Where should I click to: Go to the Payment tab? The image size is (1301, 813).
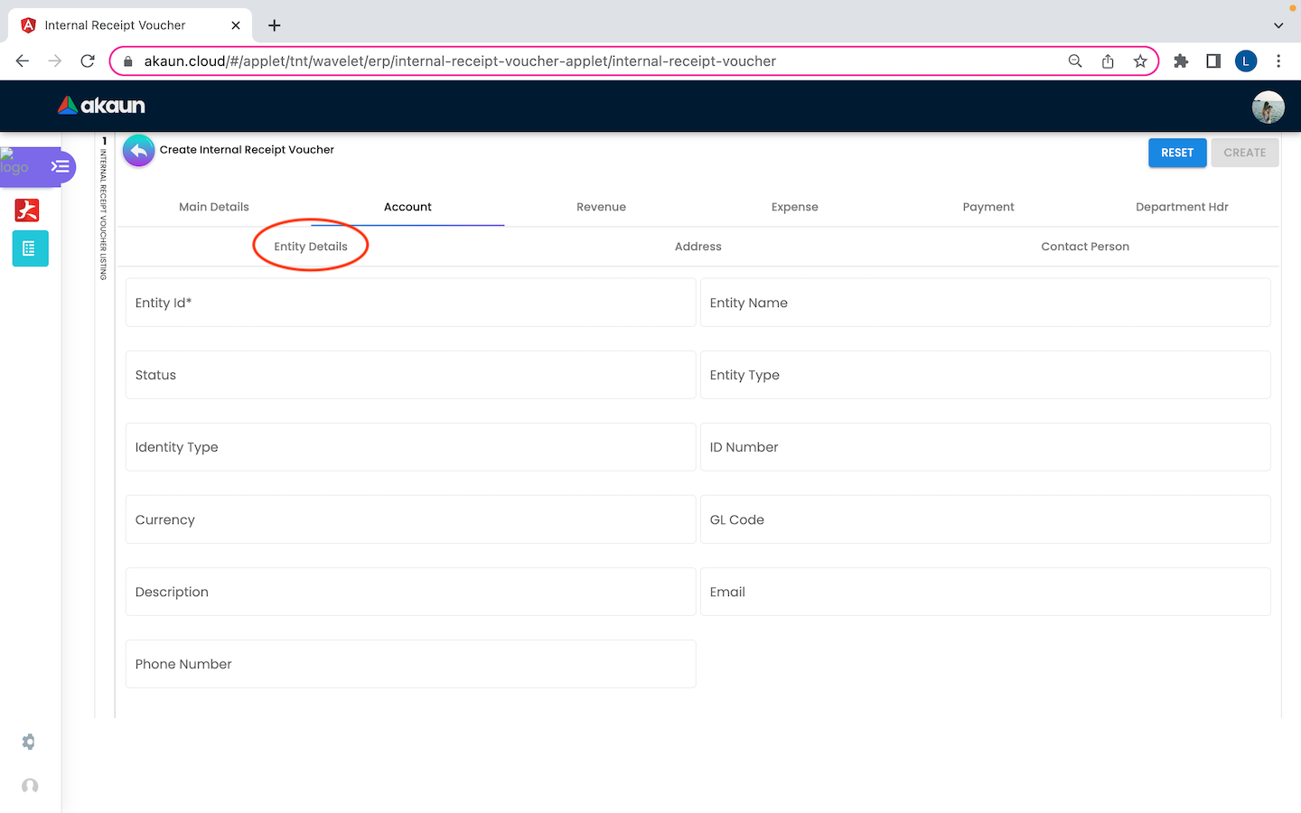pos(988,207)
